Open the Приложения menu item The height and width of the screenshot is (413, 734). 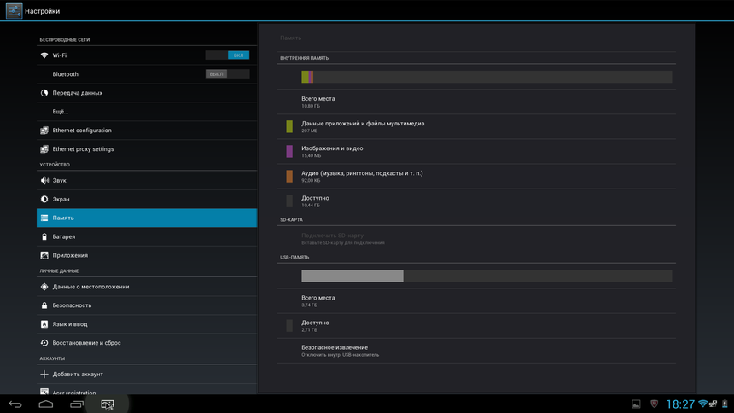pyautogui.click(x=70, y=256)
